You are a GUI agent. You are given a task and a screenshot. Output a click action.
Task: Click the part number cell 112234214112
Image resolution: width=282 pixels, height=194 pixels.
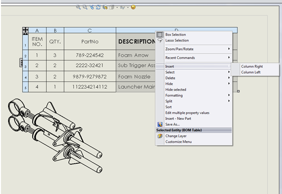click(x=90, y=87)
